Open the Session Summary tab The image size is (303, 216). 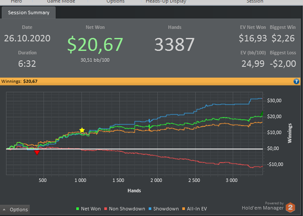[x=29, y=13]
